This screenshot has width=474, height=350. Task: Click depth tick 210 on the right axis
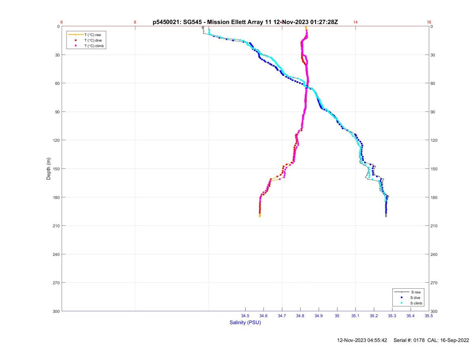434,226
